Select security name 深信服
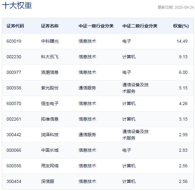Viewport: 195px width, 191px height. tap(47, 181)
